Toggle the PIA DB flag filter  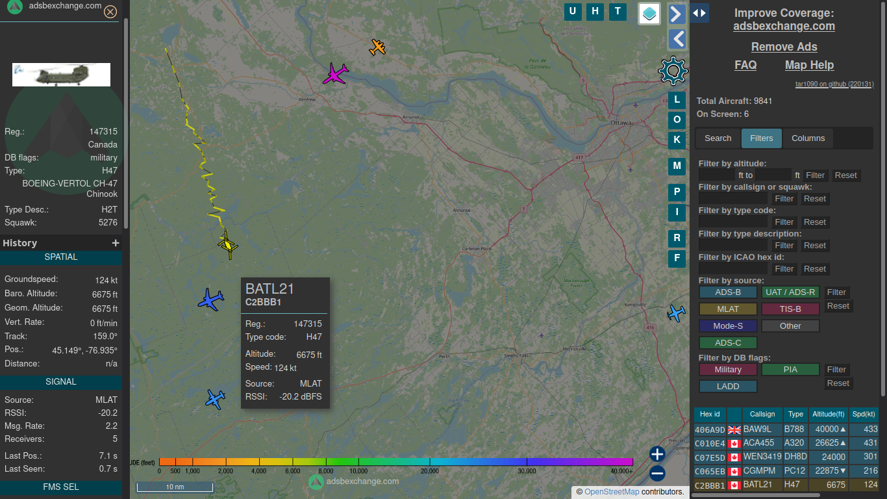pos(790,370)
